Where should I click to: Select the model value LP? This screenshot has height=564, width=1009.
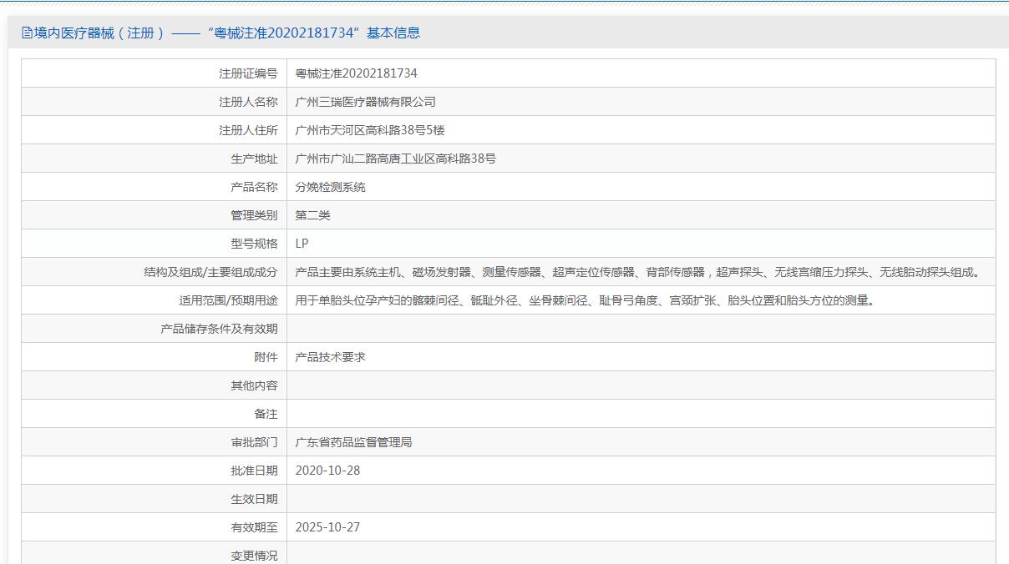(x=302, y=244)
